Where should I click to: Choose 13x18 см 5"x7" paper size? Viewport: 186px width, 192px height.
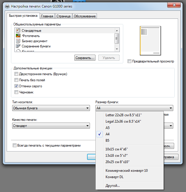coord(130,156)
